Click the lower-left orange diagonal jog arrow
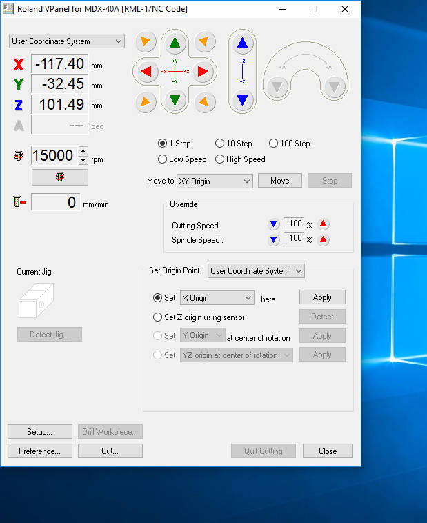The height and width of the screenshot is (523, 427). (146, 101)
